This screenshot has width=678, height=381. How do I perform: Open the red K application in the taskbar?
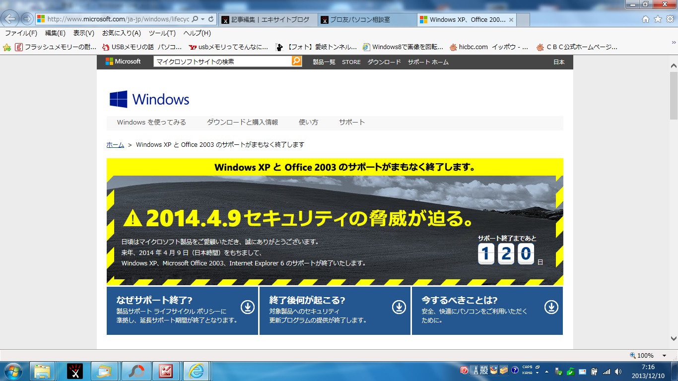166,371
